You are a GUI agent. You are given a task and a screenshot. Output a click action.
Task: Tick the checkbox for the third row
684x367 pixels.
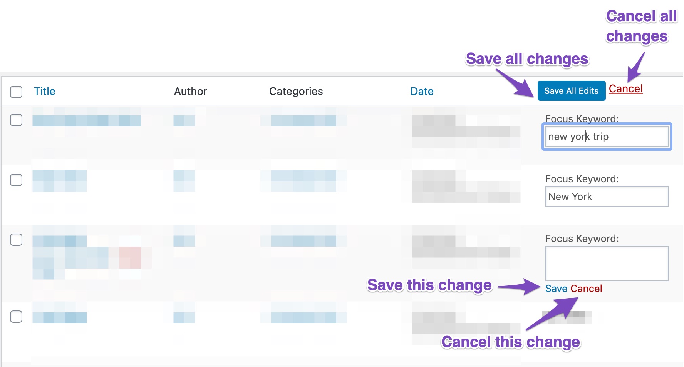pos(16,240)
